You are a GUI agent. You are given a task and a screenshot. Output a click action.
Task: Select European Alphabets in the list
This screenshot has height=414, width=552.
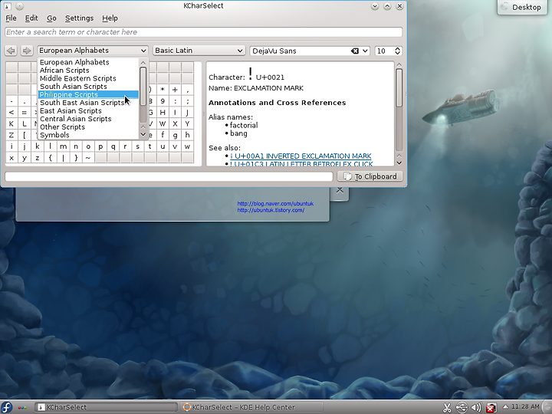[88, 62]
